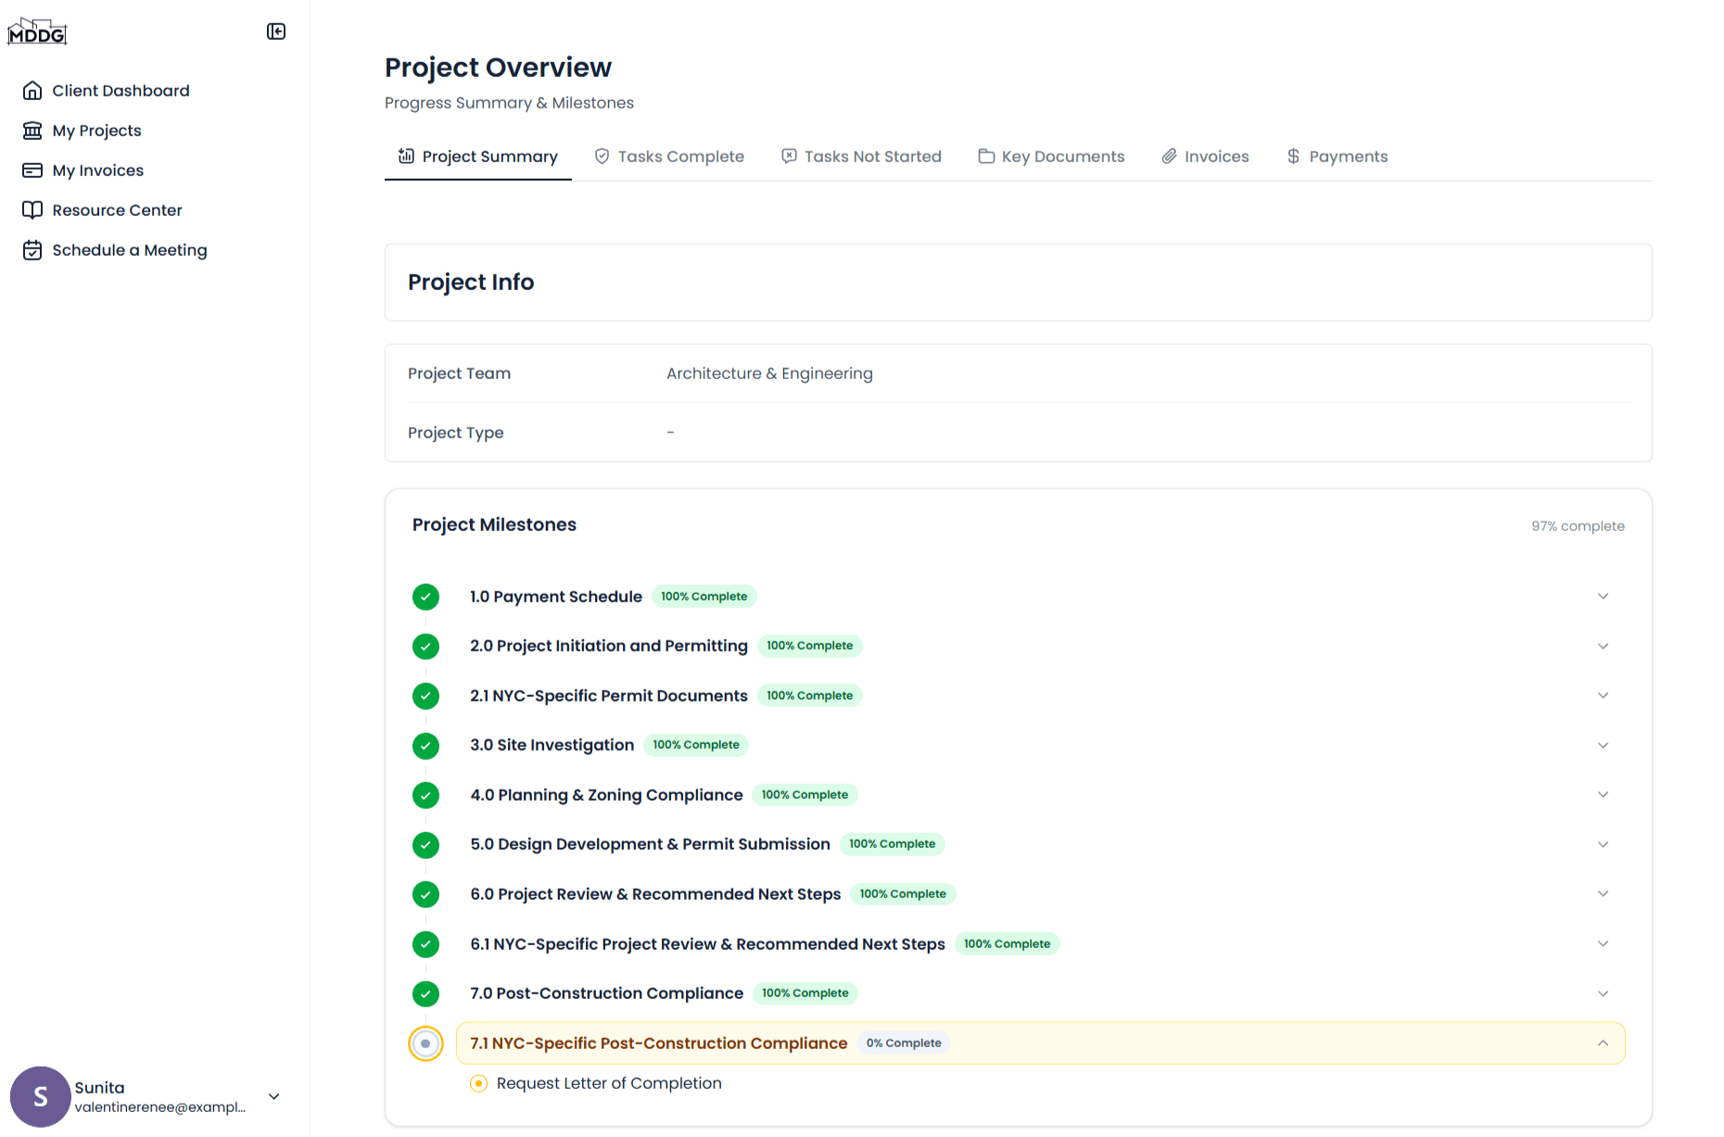Click Architecture & Engineering team value

(x=769, y=373)
